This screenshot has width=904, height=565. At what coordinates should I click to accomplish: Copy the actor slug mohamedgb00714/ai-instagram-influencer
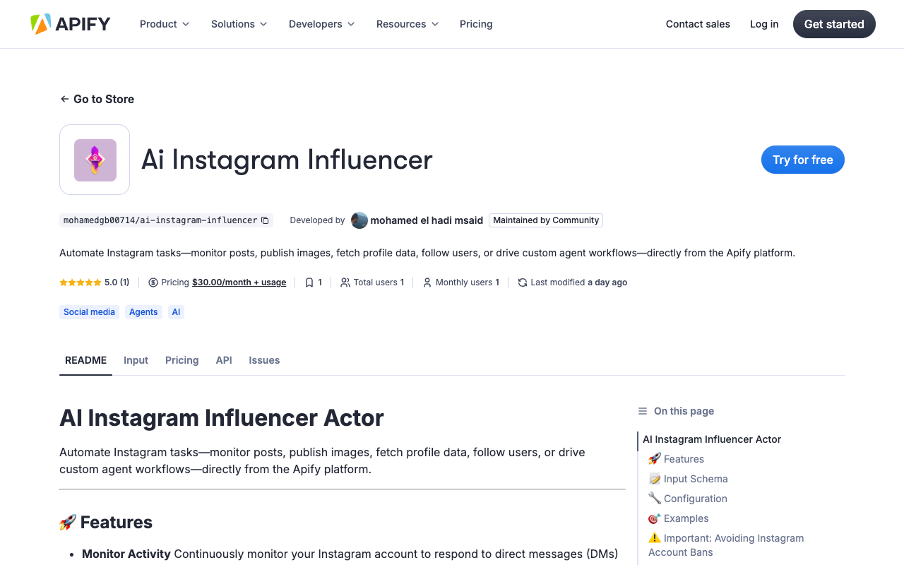(265, 220)
